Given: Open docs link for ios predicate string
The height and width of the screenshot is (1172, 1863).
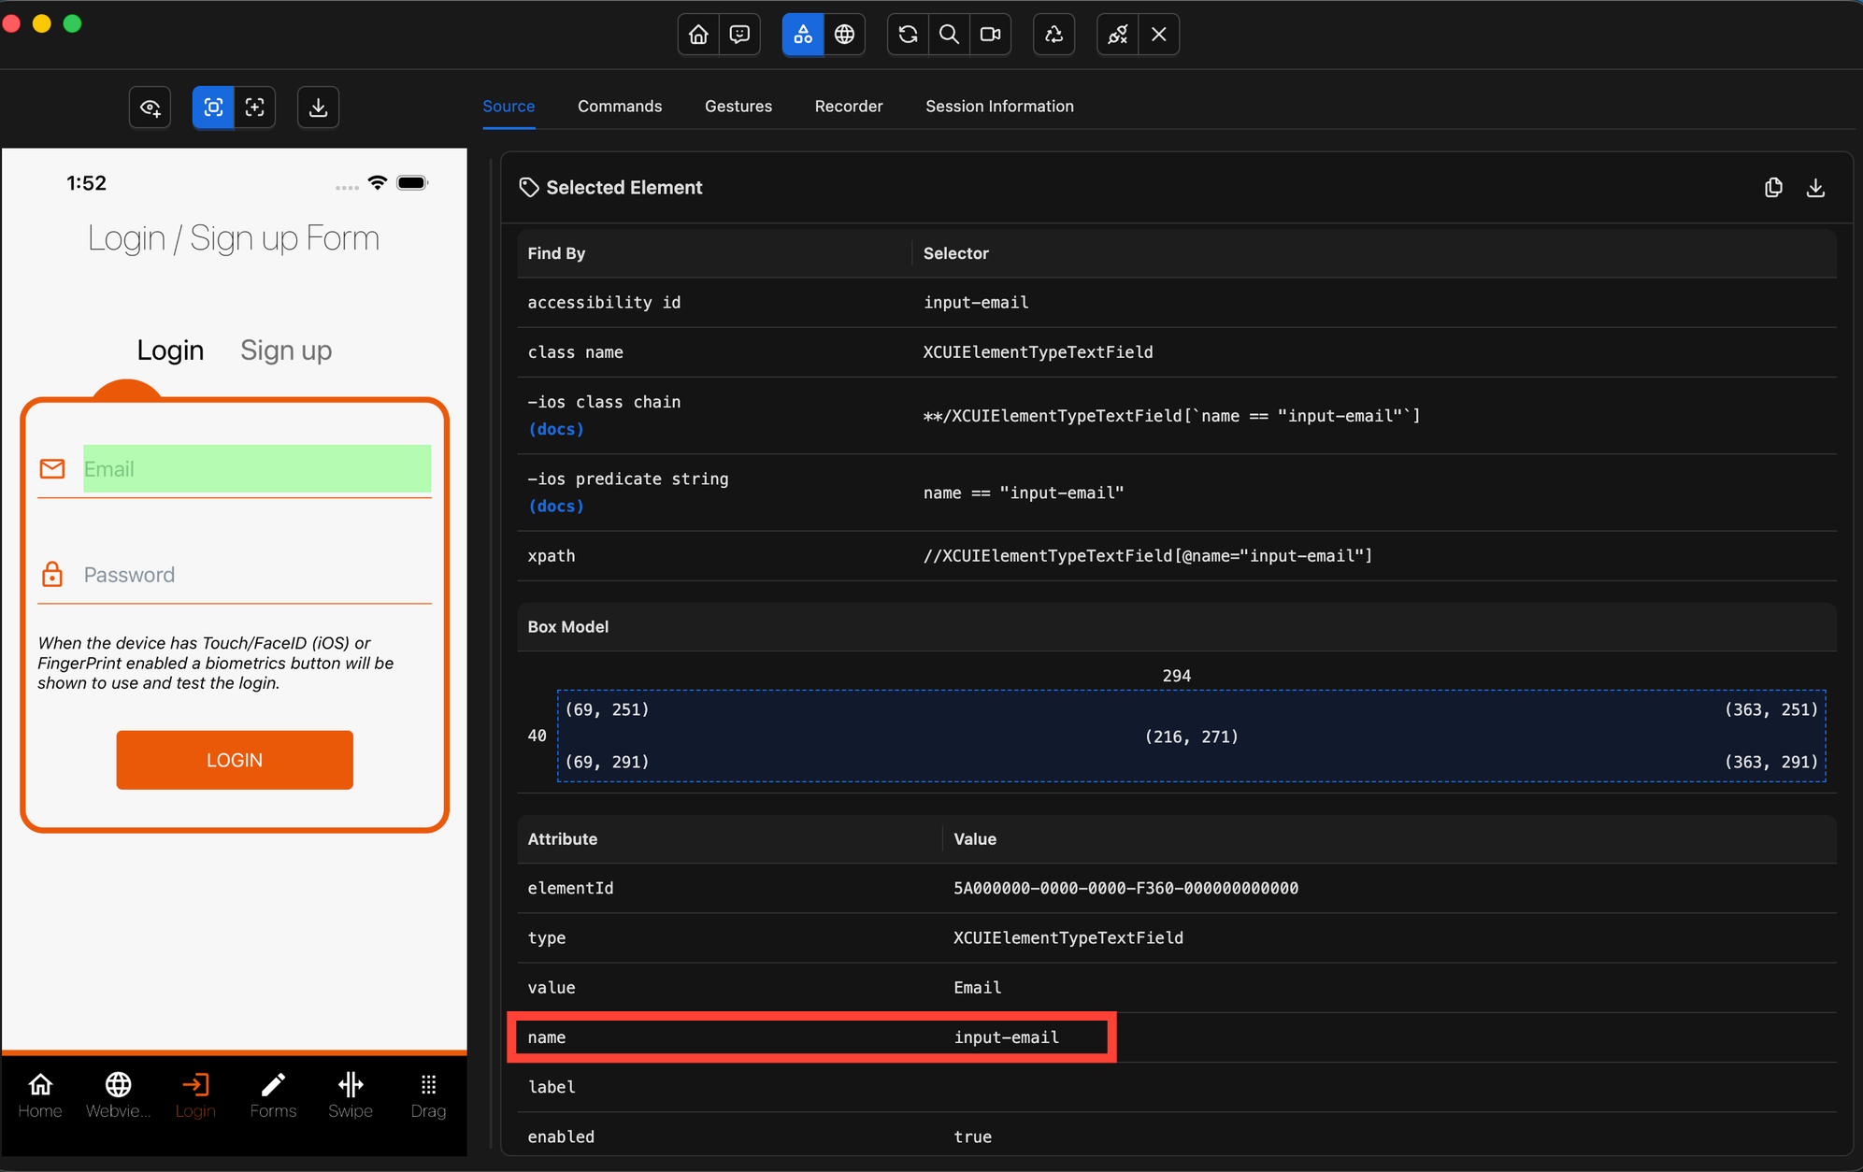Looking at the screenshot, I should [556, 506].
